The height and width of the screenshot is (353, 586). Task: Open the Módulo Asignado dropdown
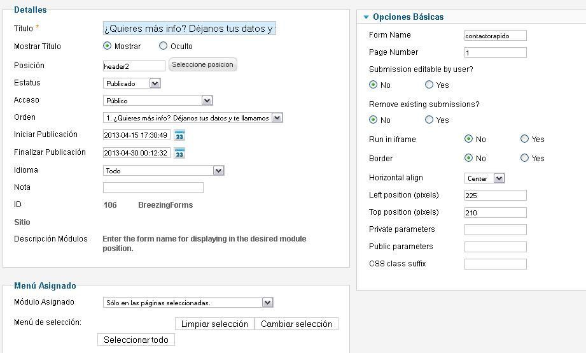188,303
